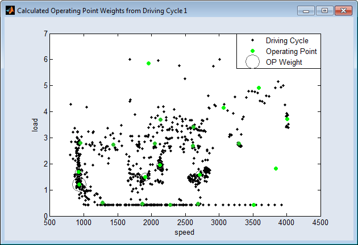Click the MATLAB logo in the title bar
Screen dimensions: 358x245
[x=10, y=11]
